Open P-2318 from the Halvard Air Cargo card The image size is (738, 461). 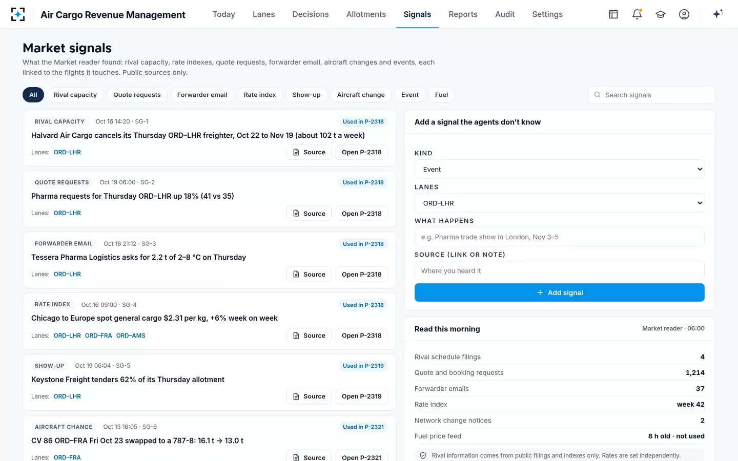click(362, 152)
